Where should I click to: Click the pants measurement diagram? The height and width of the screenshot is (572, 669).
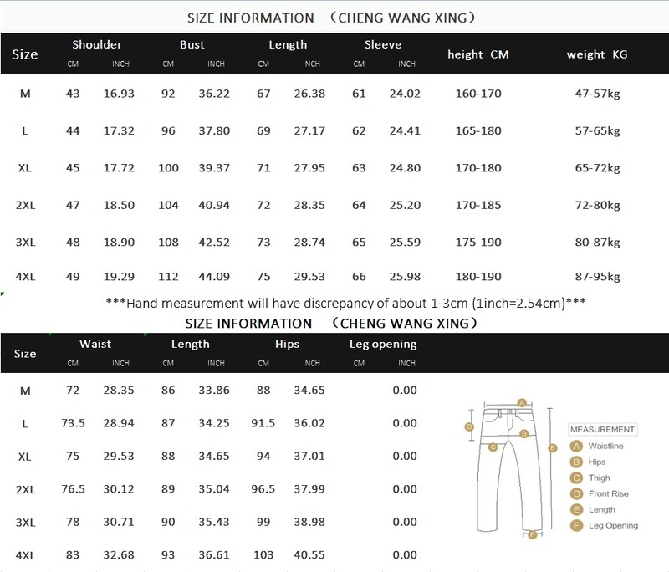click(510, 468)
